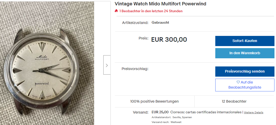Screen dimensions: 276x125
Task: Click the Vintage Watch Mido Multifort Powerwind title
Action: click(x=160, y=4)
